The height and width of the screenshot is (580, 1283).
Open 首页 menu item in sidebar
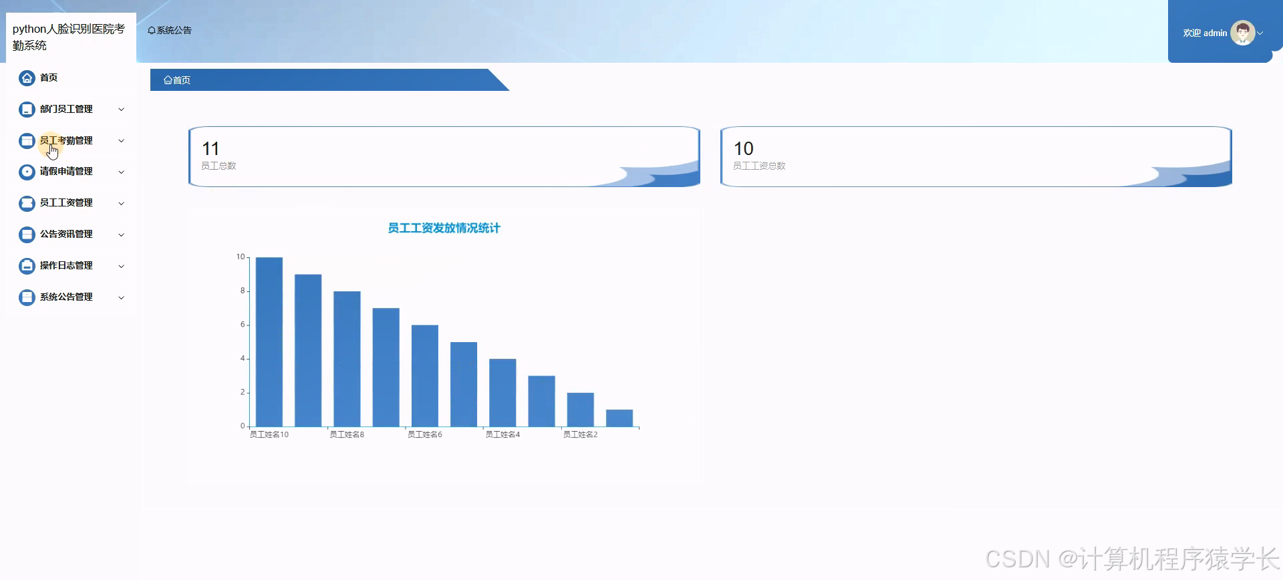click(72, 78)
